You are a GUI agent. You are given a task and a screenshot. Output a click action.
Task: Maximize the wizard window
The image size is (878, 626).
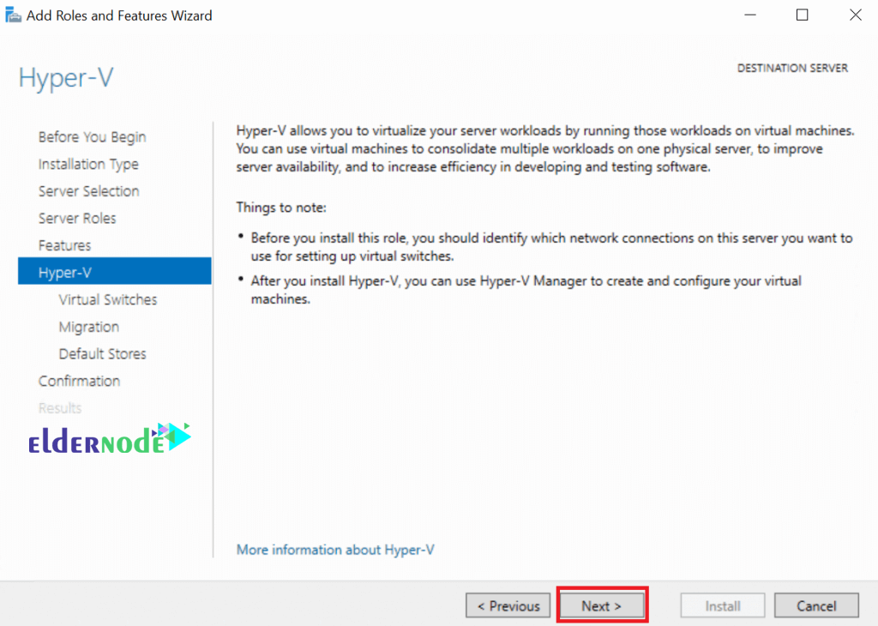click(x=802, y=15)
